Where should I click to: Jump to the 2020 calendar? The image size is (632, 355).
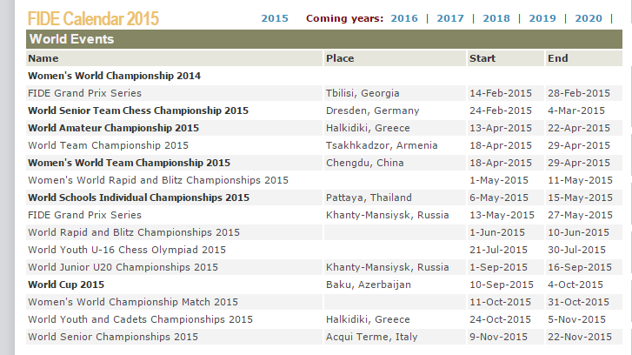tap(589, 18)
